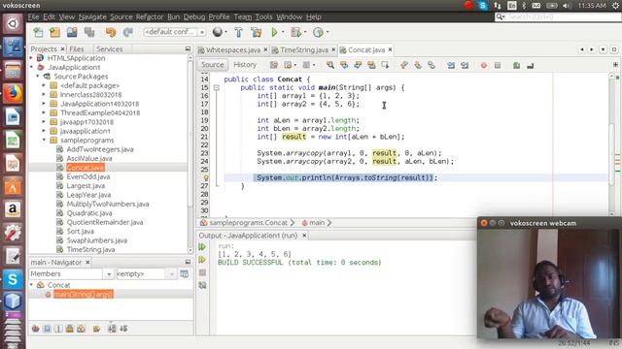Collapse the JavaApplication1 project node

(32, 67)
